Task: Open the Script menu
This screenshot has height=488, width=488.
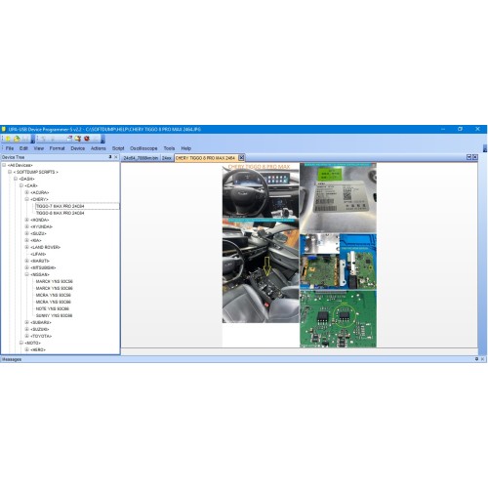Action: tap(118, 148)
